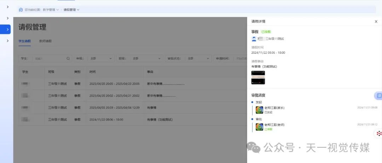Expand the topmost sidebar chevron

pyautogui.click(x=7, y=7)
